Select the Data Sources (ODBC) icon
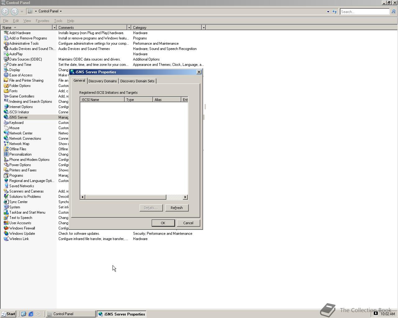 [x=6, y=59]
